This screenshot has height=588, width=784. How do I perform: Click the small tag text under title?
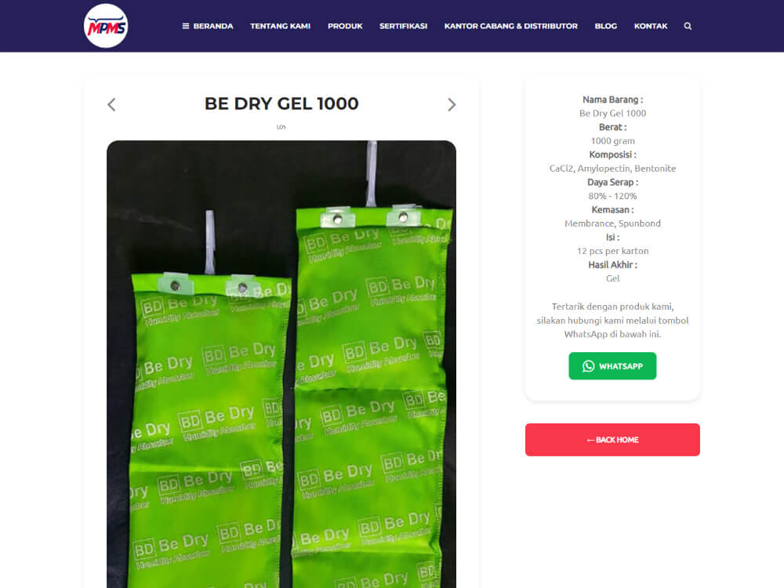[281, 127]
